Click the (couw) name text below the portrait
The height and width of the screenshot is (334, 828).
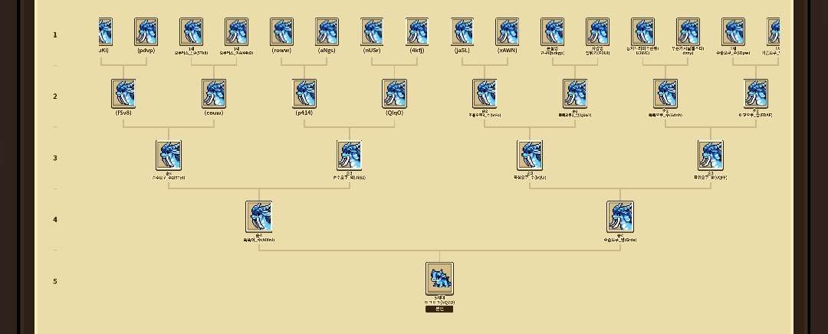[x=214, y=113]
